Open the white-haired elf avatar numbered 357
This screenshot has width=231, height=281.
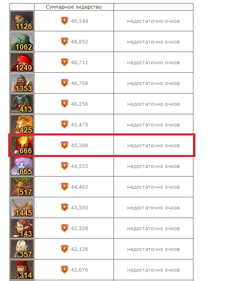pos(22,249)
